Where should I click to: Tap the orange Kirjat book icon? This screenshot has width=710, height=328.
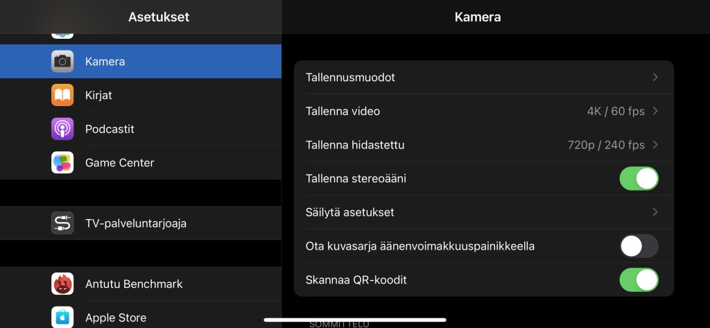(62, 95)
